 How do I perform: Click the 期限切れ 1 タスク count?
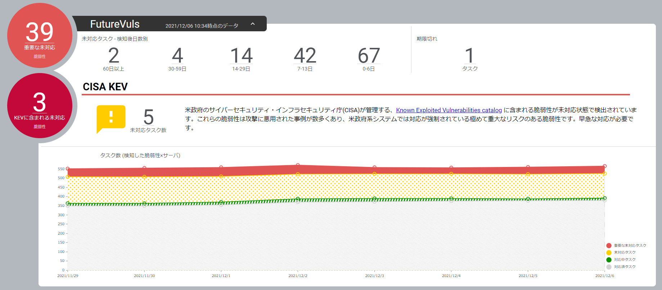469,55
